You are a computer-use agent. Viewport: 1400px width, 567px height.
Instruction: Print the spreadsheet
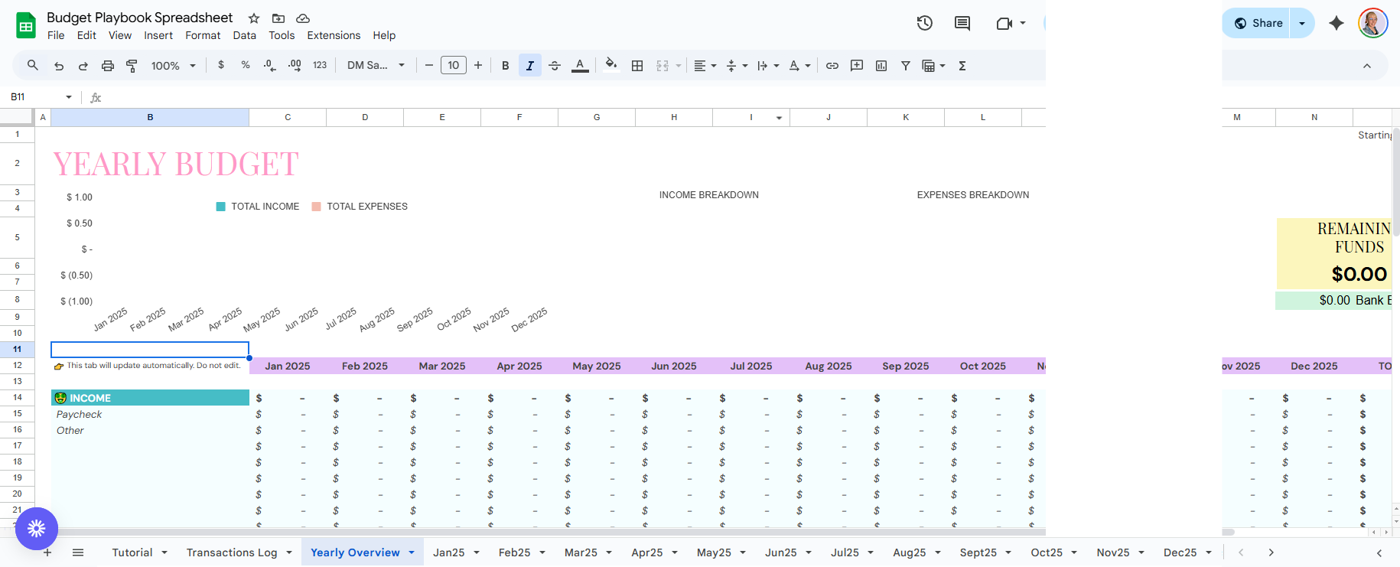pos(108,66)
